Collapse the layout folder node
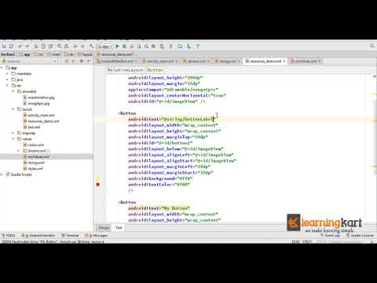This screenshot has width=377, height=283. (13, 109)
